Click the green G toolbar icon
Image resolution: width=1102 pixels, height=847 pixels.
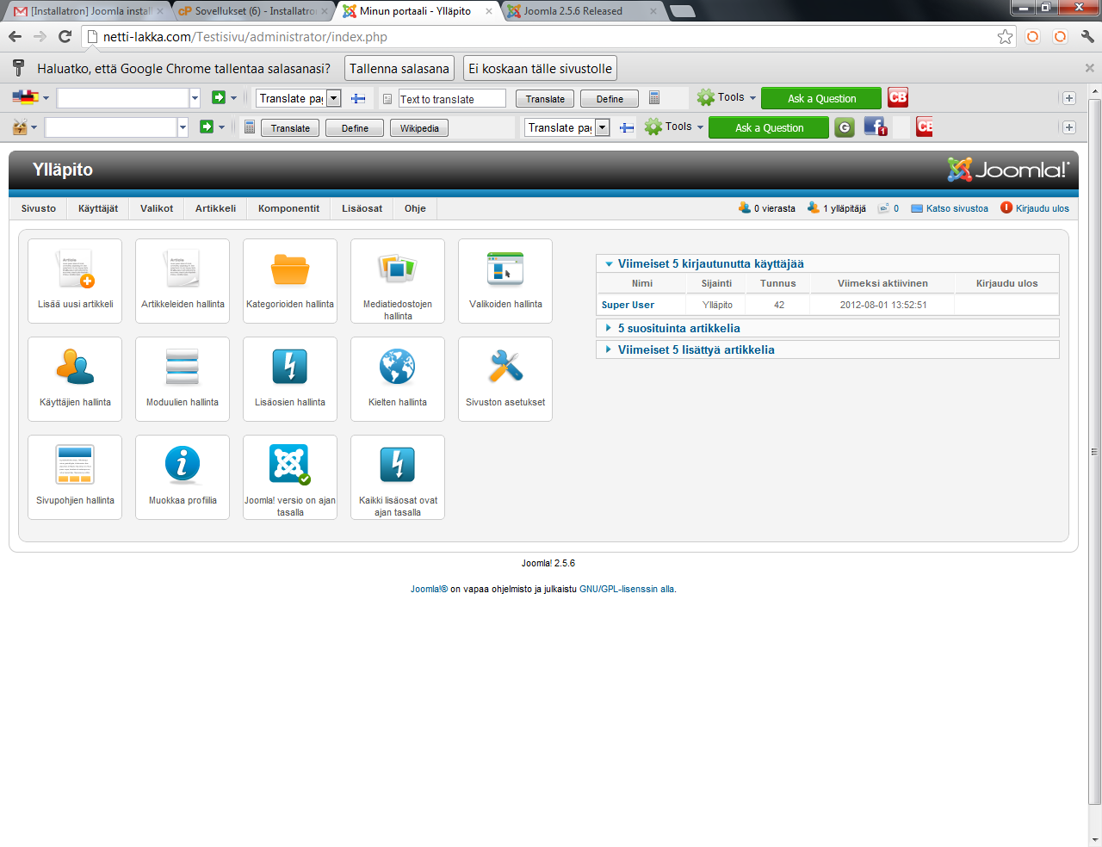click(845, 127)
